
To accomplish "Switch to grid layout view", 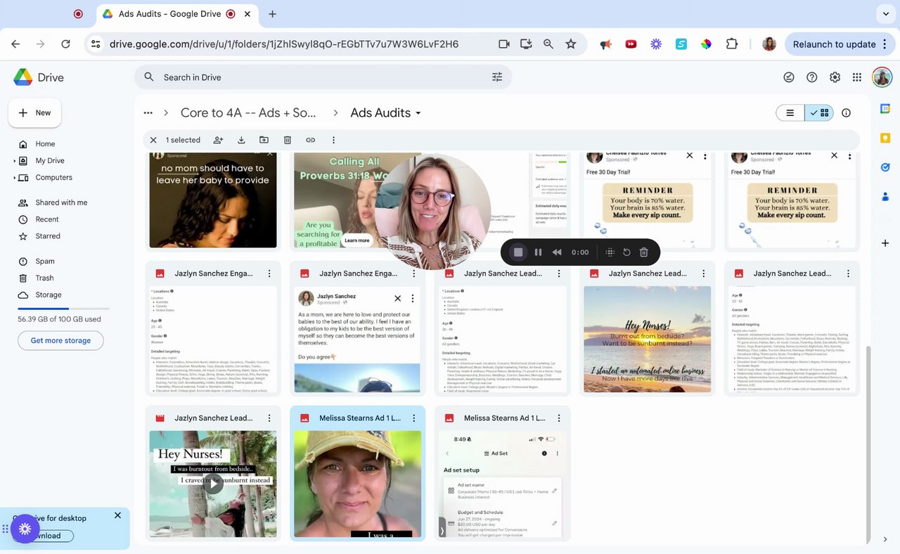I will [x=819, y=113].
